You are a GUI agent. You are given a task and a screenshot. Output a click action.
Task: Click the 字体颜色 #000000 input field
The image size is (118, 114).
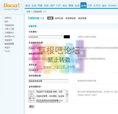tap(45, 37)
